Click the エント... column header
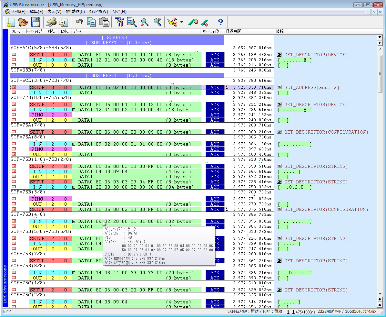 (65, 31)
